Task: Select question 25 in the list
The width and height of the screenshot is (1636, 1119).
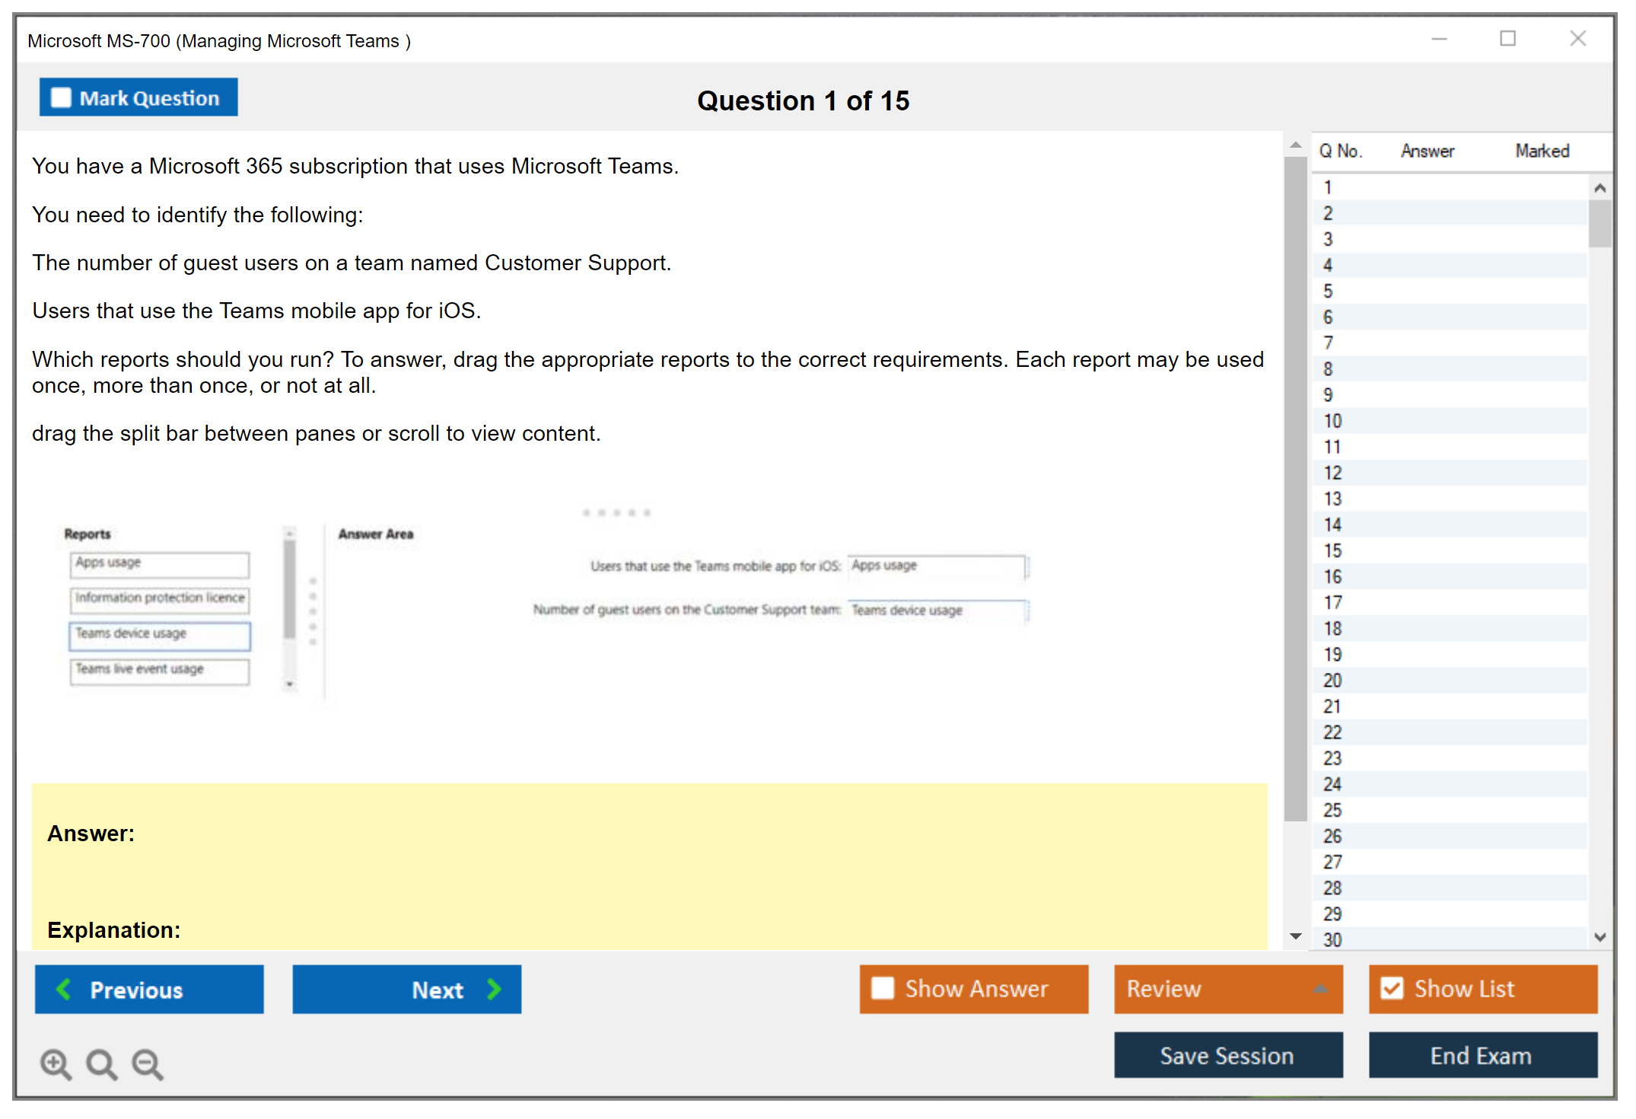Action: [1332, 810]
